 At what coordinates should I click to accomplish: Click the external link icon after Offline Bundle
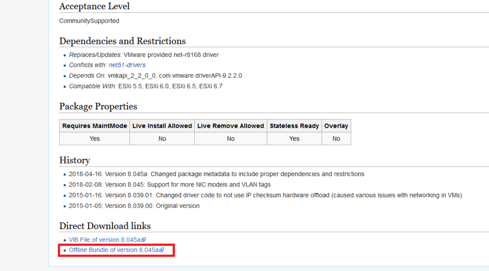(162, 250)
